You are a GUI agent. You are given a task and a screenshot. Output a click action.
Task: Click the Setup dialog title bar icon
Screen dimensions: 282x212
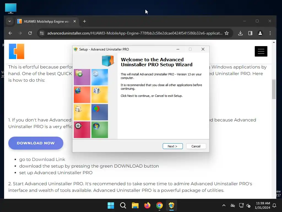75,49
